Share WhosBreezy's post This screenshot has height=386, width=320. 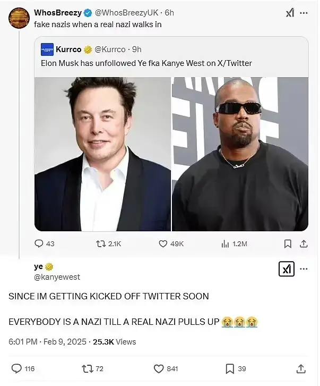(304, 244)
